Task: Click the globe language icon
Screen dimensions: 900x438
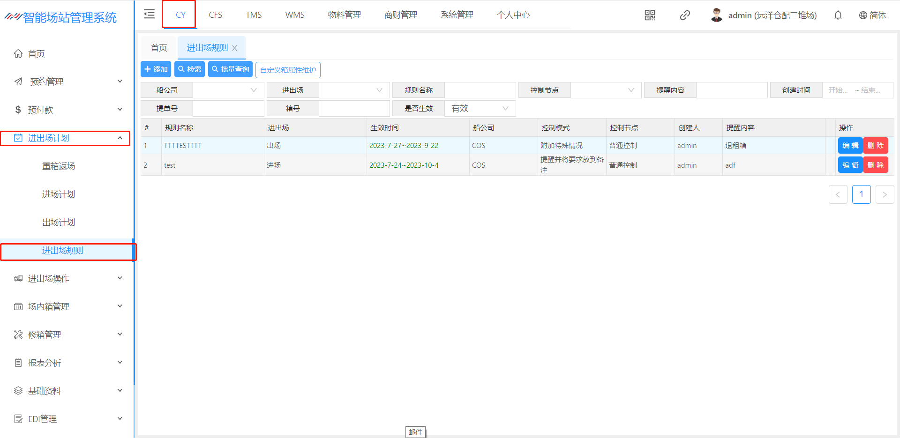Action: pyautogui.click(x=863, y=15)
